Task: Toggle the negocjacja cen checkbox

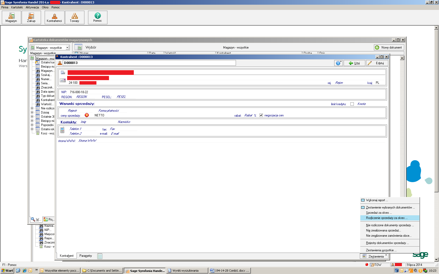Action: 261,115
